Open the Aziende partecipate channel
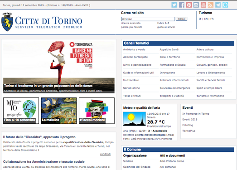Viewport: 237px width, 170px height. click(x=135, y=57)
